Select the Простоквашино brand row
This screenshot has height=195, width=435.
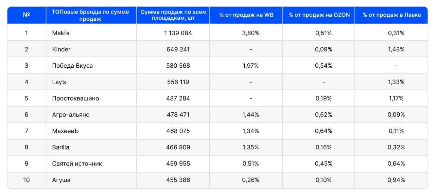pyautogui.click(x=75, y=99)
